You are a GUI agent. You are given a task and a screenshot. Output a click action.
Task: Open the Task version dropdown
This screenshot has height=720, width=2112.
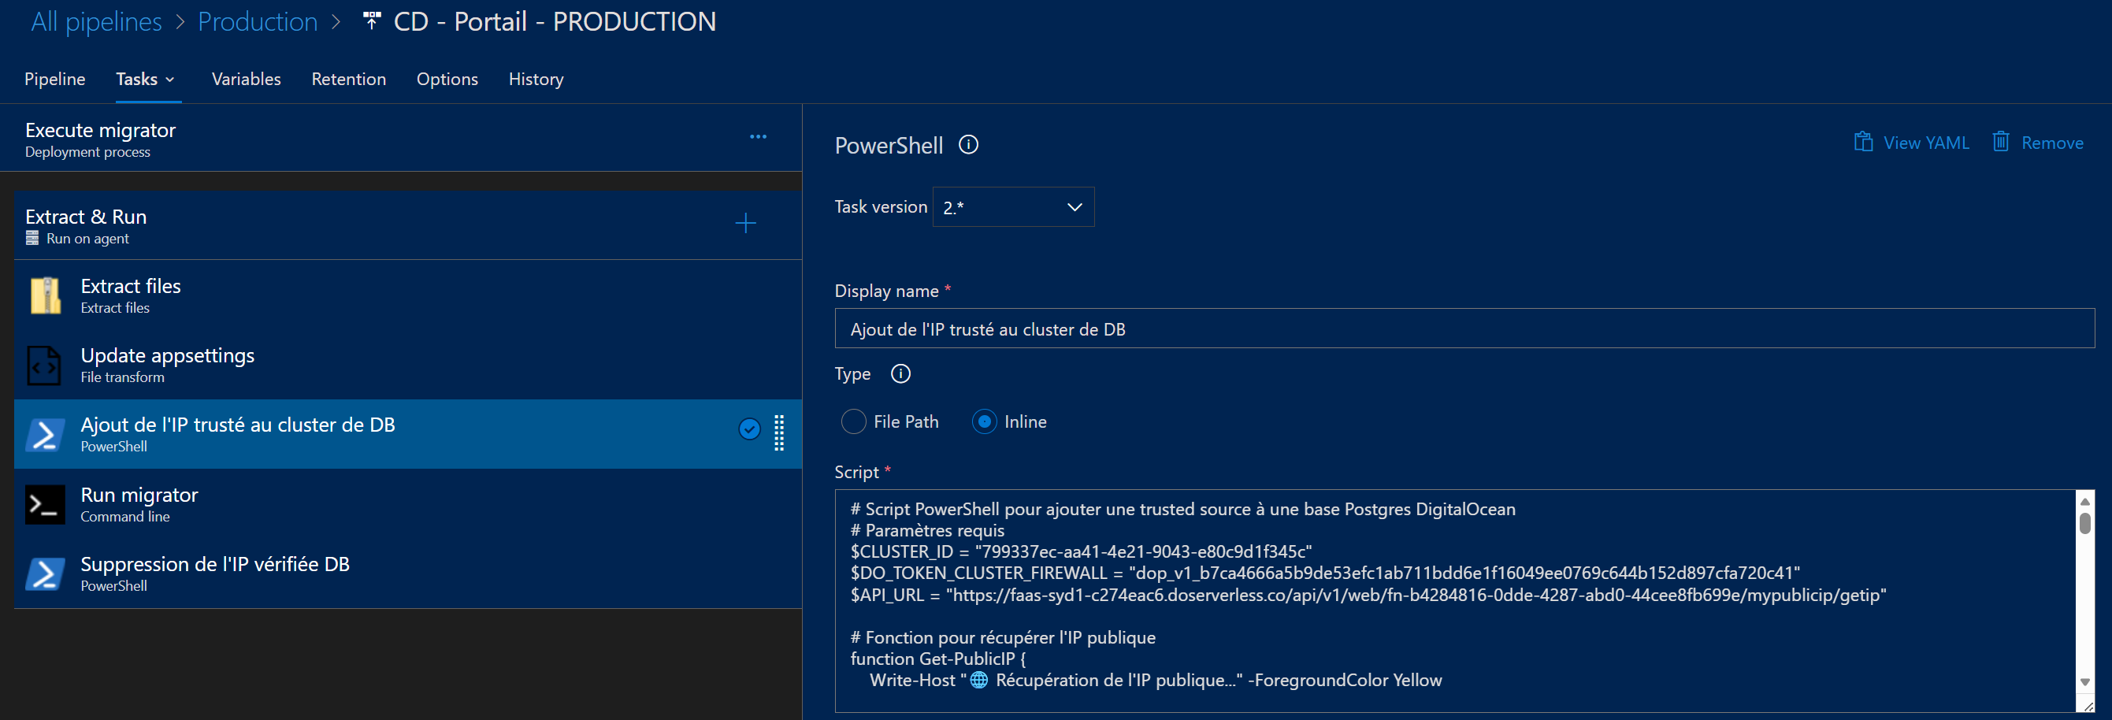(x=1012, y=207)
